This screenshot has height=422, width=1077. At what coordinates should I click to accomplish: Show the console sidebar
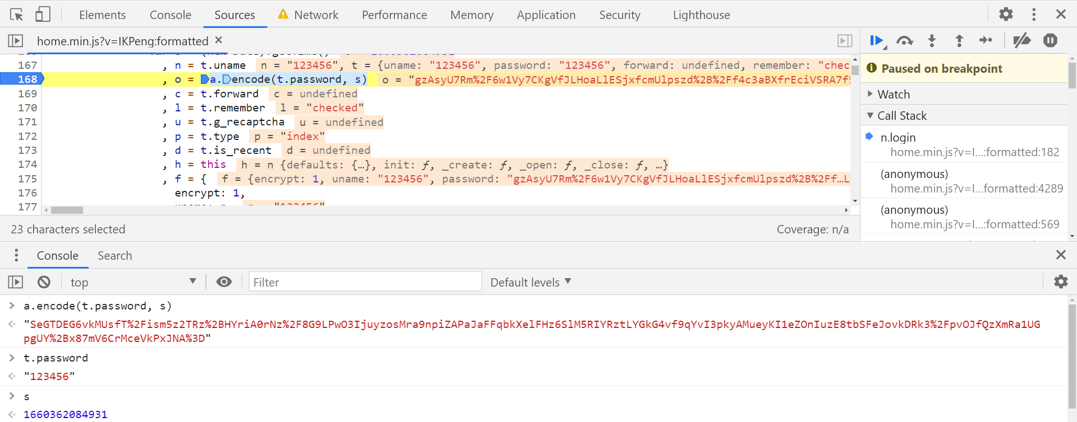pyautogui.click(x=16, y=282)
